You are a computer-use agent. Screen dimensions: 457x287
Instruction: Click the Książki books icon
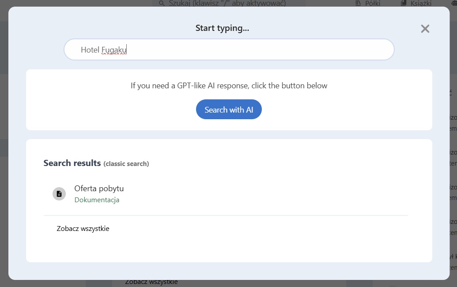pos(403,3)
